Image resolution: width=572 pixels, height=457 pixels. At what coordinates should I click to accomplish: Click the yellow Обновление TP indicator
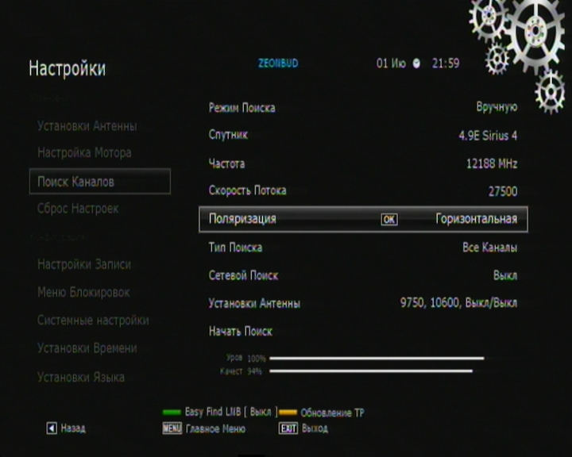[x=287, y=413]
